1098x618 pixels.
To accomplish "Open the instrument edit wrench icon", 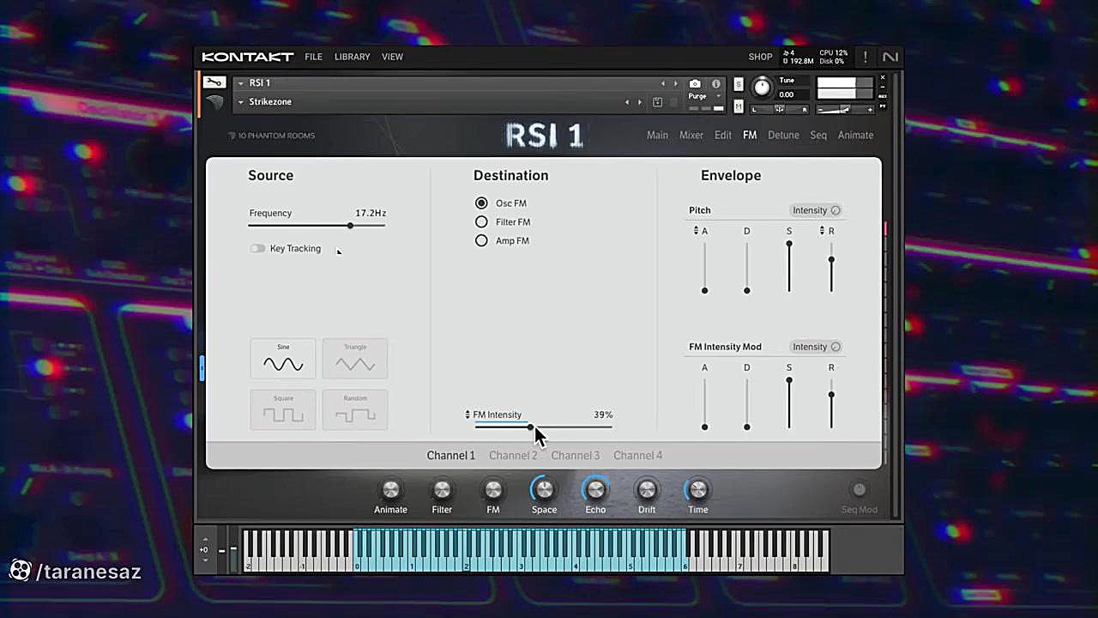I will point(214,82).
